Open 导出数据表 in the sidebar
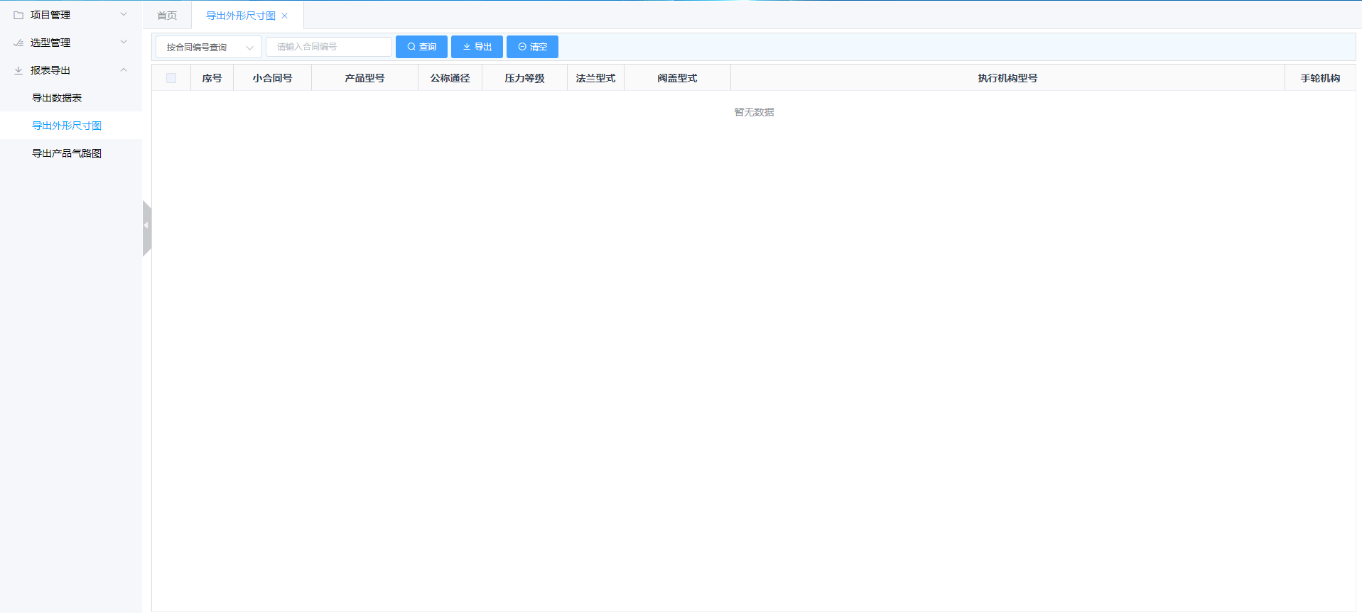Viewport: 1362px width, 613px height. coord(57,98)
